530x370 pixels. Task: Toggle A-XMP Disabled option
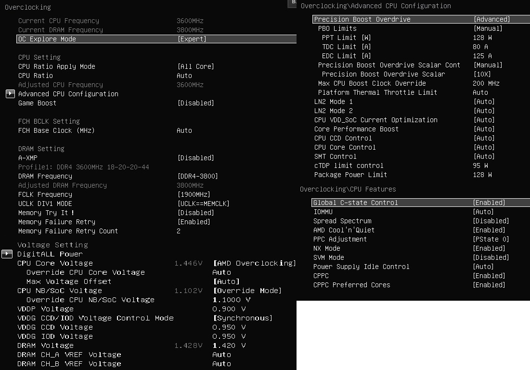tap(196, 158)
